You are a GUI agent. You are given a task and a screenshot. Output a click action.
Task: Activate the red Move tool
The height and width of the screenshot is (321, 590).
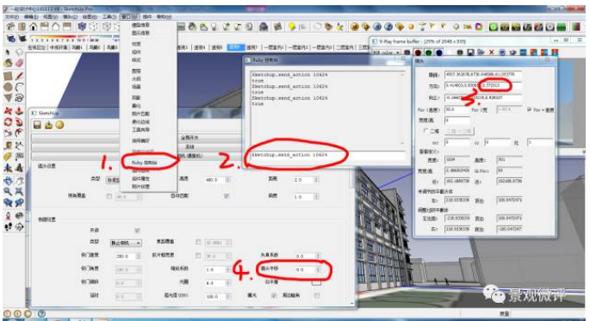pyautogui.click(x=8, y=111)
